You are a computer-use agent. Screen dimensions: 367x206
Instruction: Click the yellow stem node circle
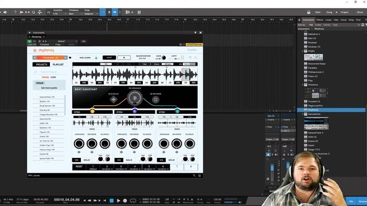click(92, 111)
